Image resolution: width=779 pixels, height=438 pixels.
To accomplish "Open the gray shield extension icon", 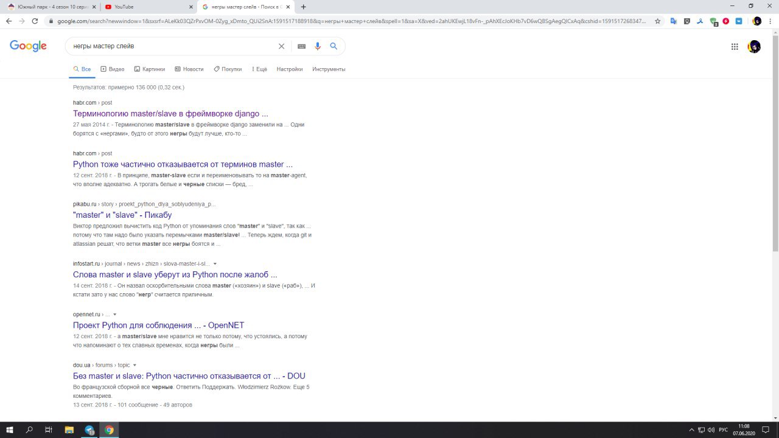I will click(687, 21).
